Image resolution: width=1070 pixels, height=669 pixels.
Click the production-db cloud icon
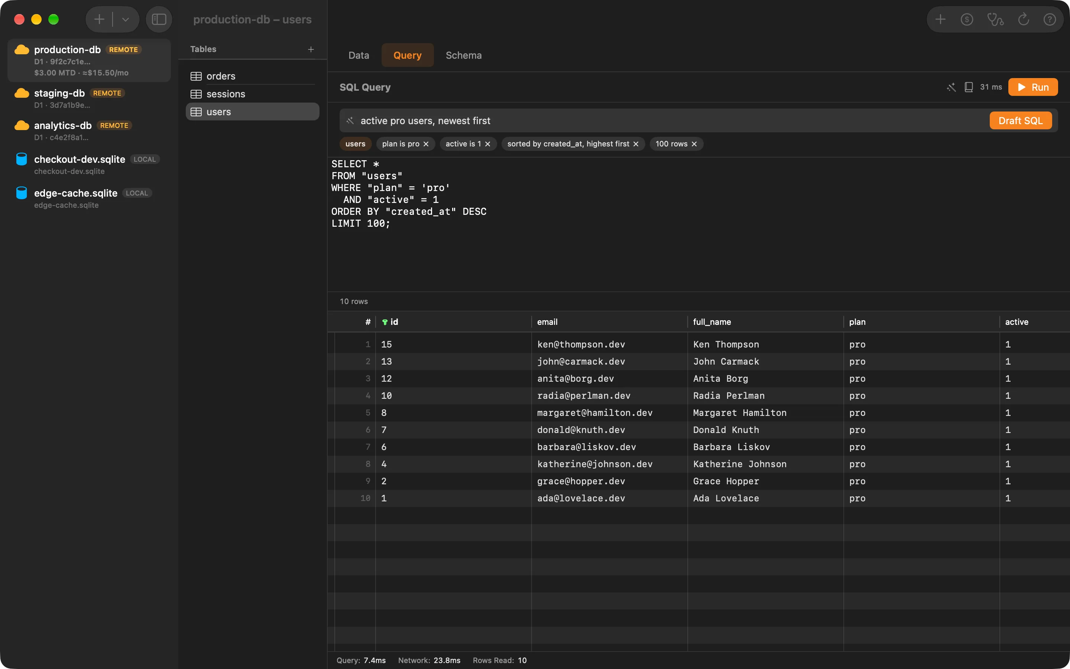pos(22,49)
